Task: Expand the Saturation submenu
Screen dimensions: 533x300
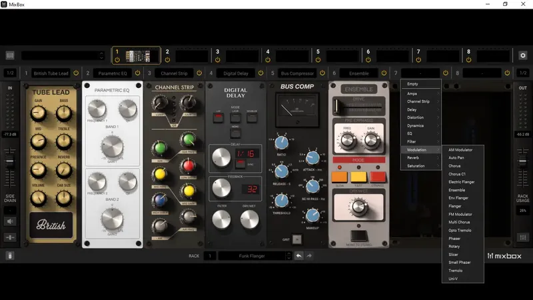Action: click(x=421, y=166)
